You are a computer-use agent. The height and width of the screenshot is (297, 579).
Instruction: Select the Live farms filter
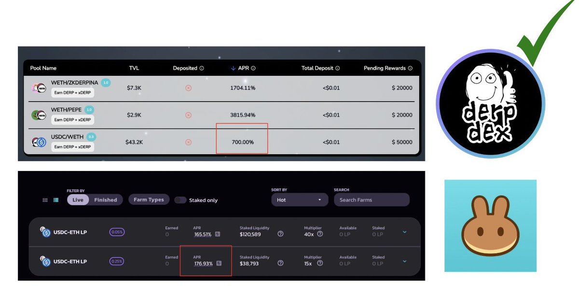click(x=78, y=200)
